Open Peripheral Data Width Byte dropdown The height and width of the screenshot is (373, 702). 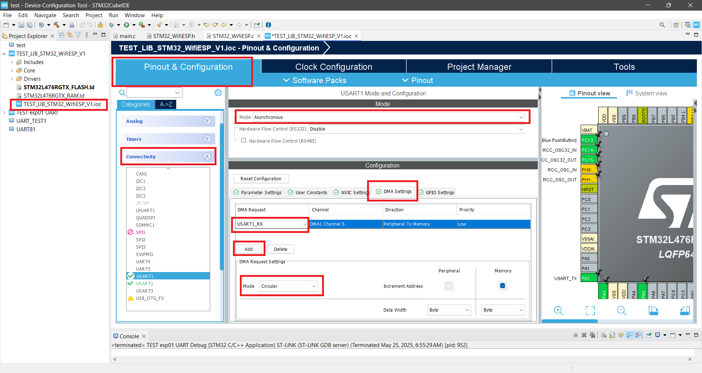point(449,310)
